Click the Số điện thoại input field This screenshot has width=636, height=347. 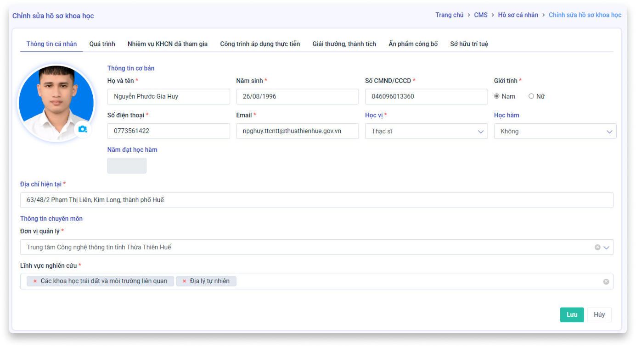[x=169, y=131]
